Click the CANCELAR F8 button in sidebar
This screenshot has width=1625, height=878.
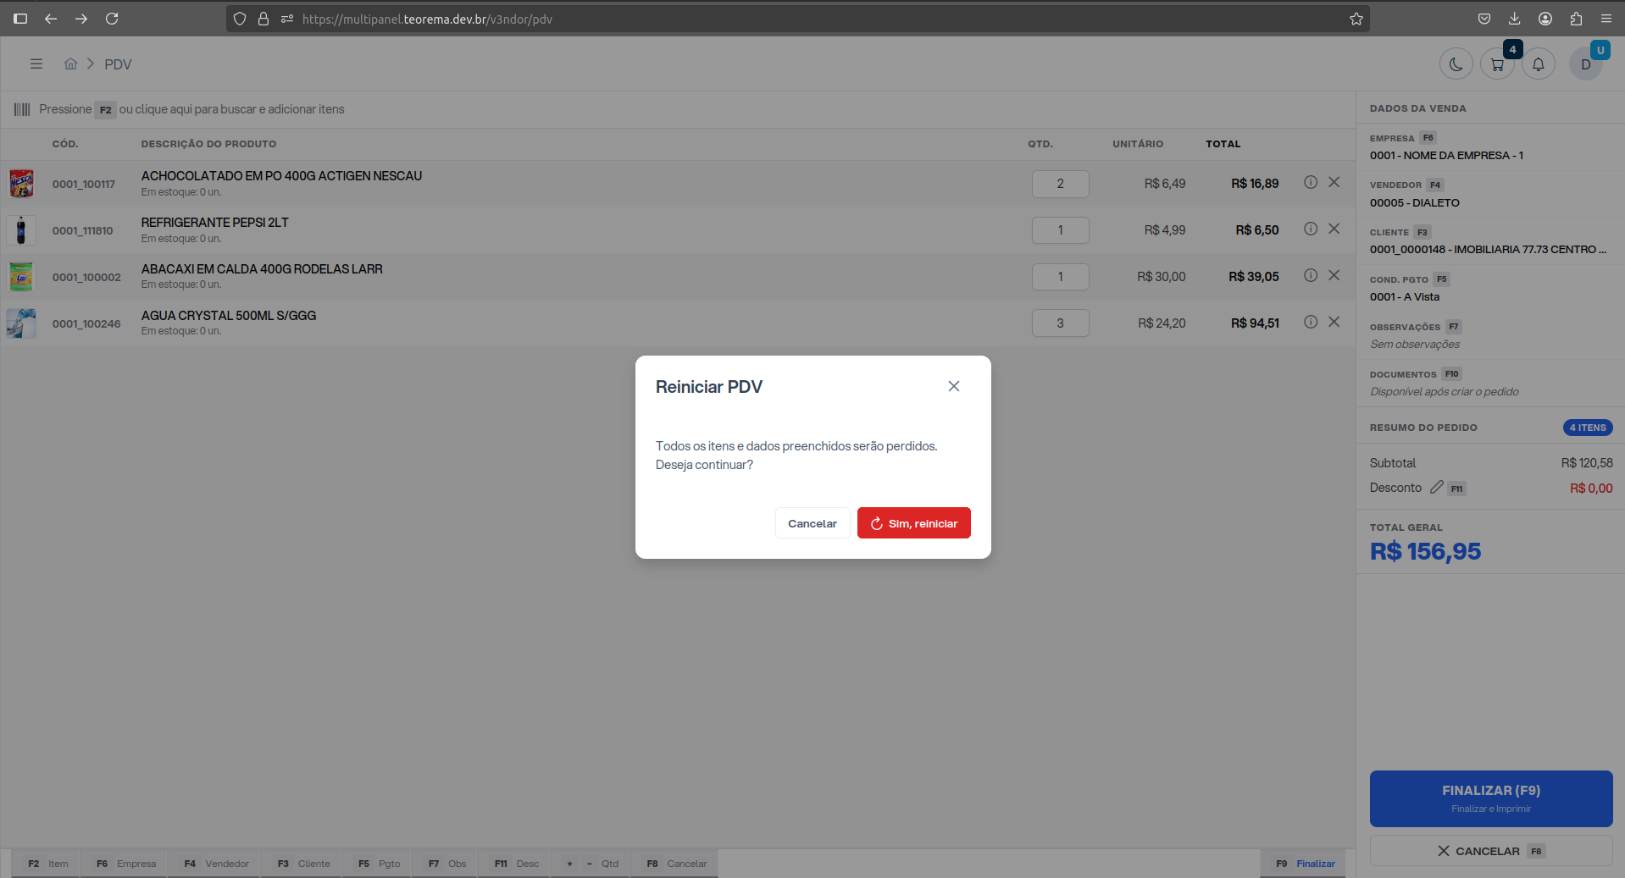coord(1490,851)
